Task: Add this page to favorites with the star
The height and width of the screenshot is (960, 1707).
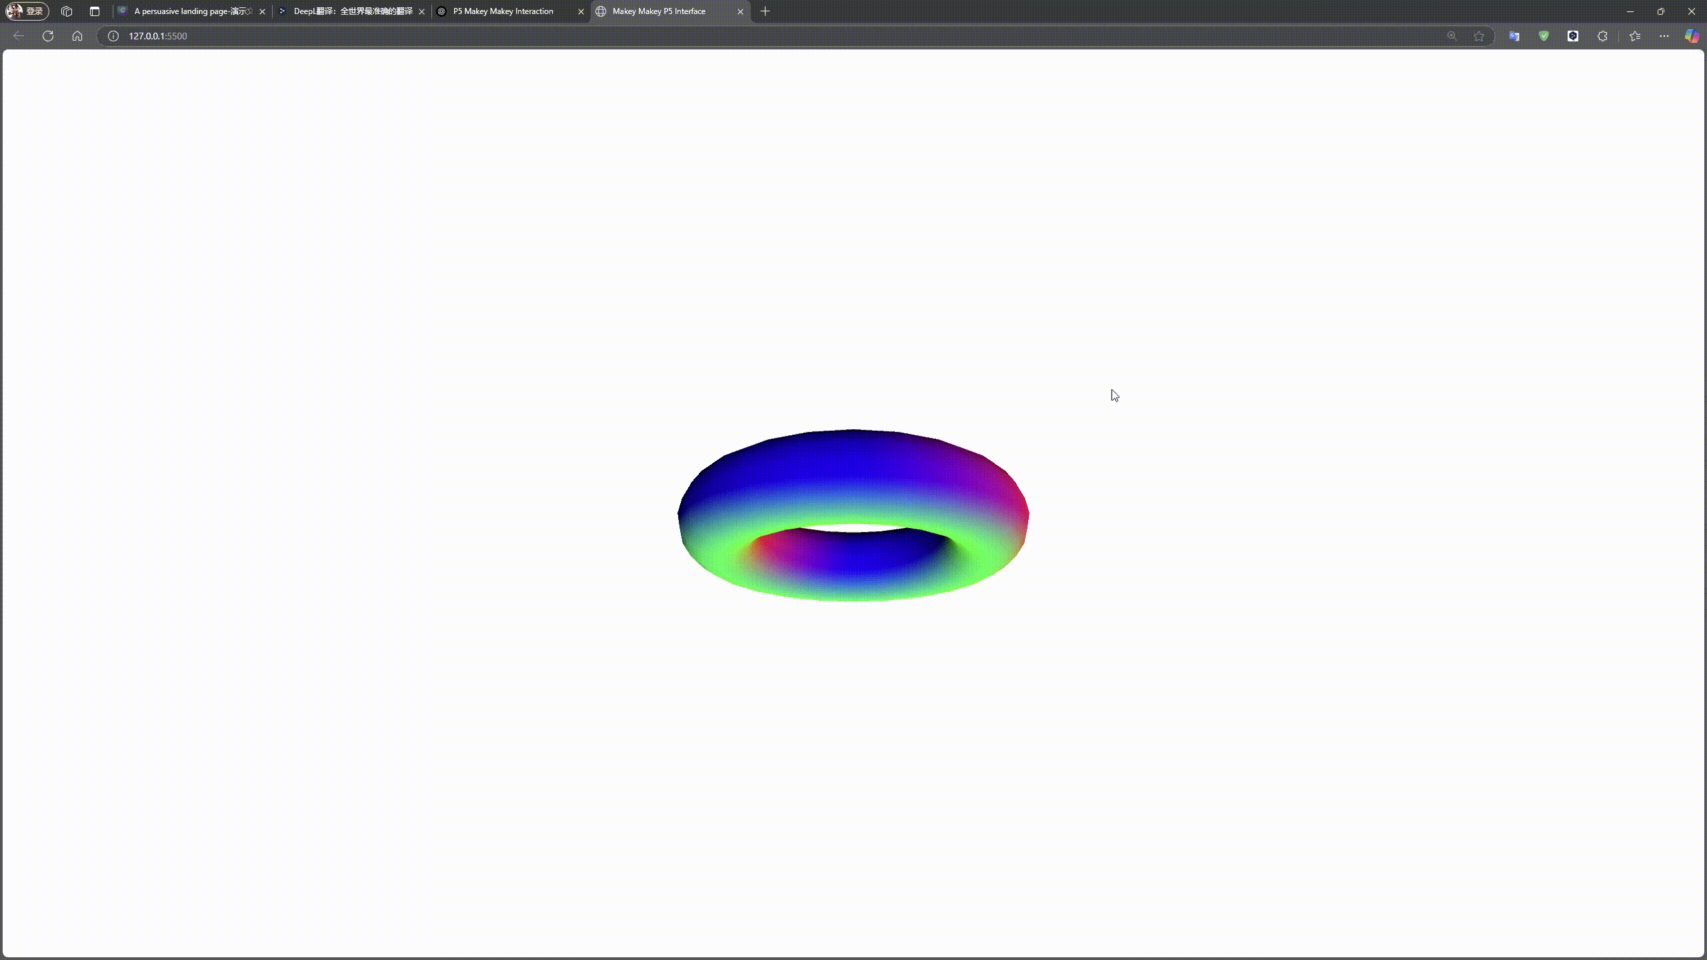Action: [1478, 36]
